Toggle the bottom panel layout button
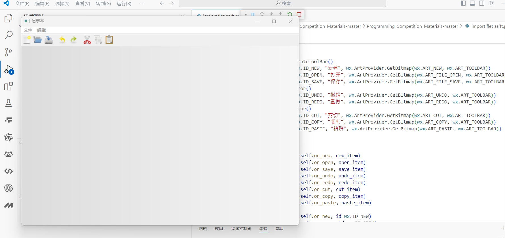Screen dimensions: 505x238 point(472,3)
